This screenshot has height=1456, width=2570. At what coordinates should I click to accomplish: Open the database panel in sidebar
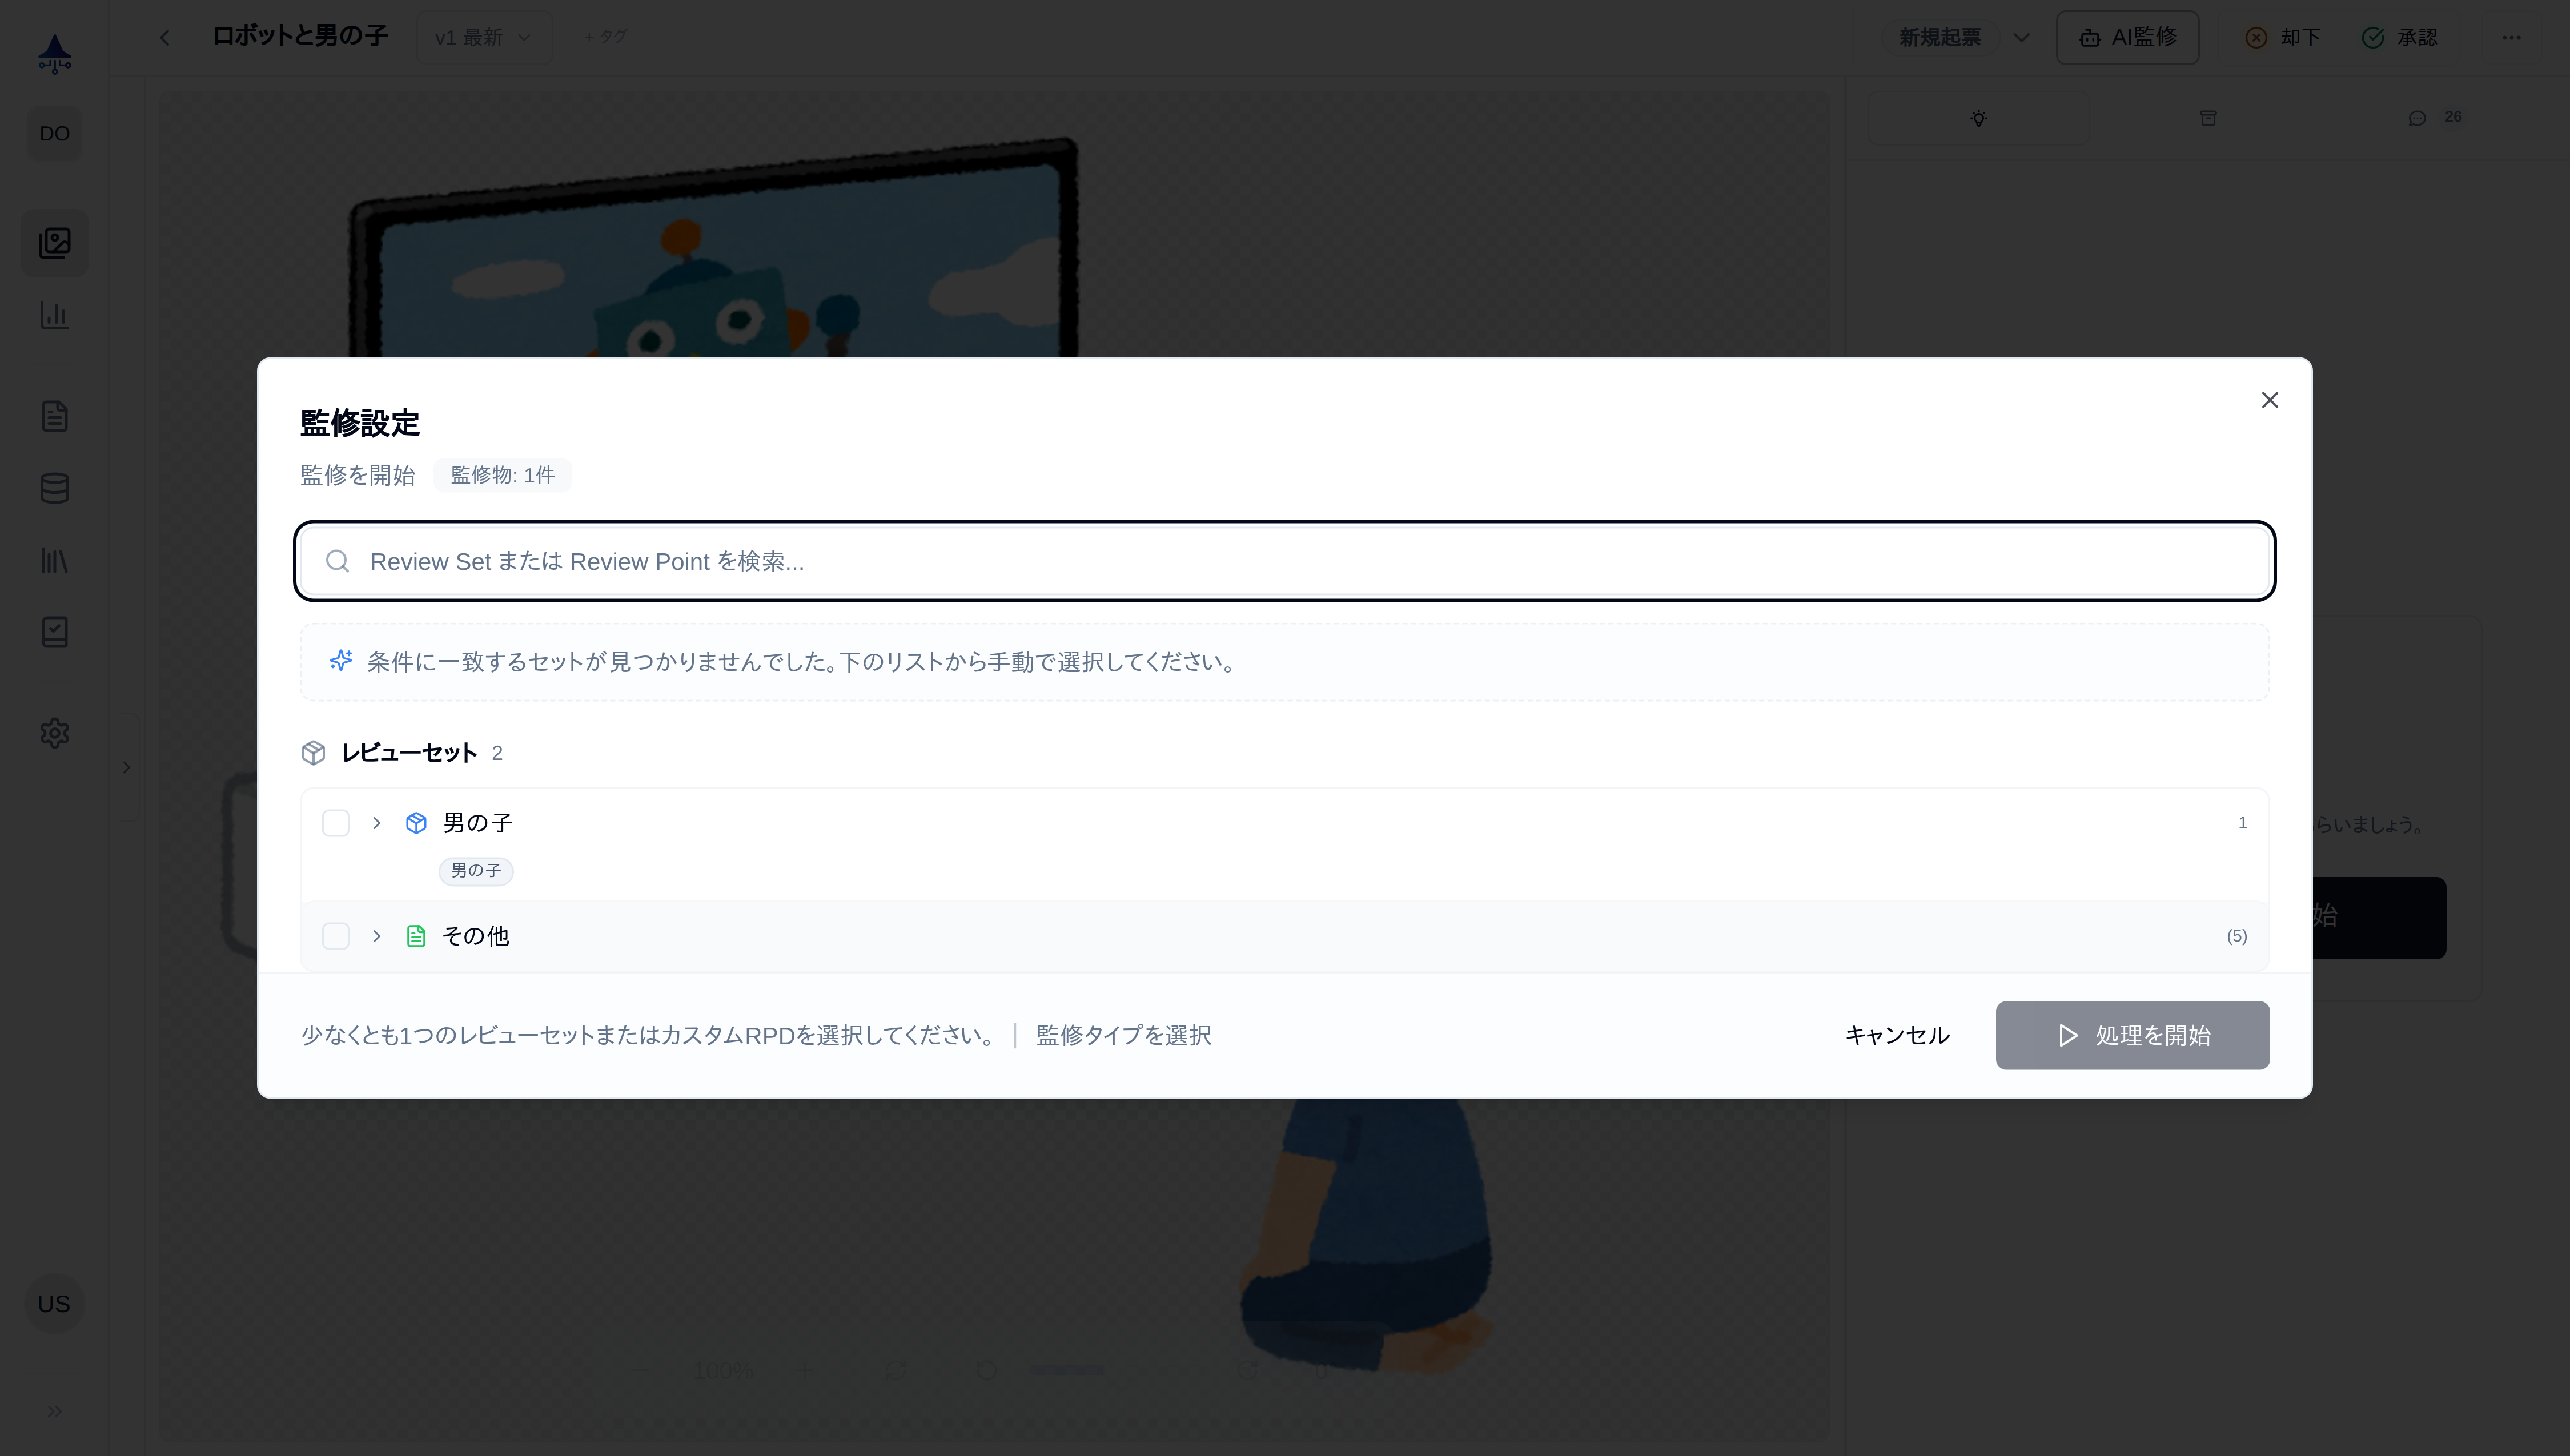pyautogui.click(x=54, y=488)
